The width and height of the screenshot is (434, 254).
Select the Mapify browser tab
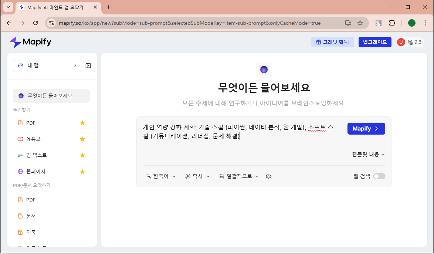pos(58,7)
